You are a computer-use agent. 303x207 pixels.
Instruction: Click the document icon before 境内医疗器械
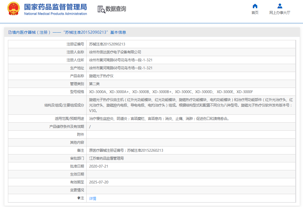(x=10, y=32)
